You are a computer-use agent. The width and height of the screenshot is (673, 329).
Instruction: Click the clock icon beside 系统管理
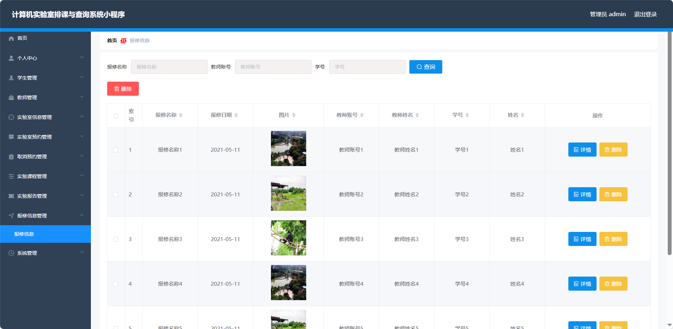[x=11, y=253]
